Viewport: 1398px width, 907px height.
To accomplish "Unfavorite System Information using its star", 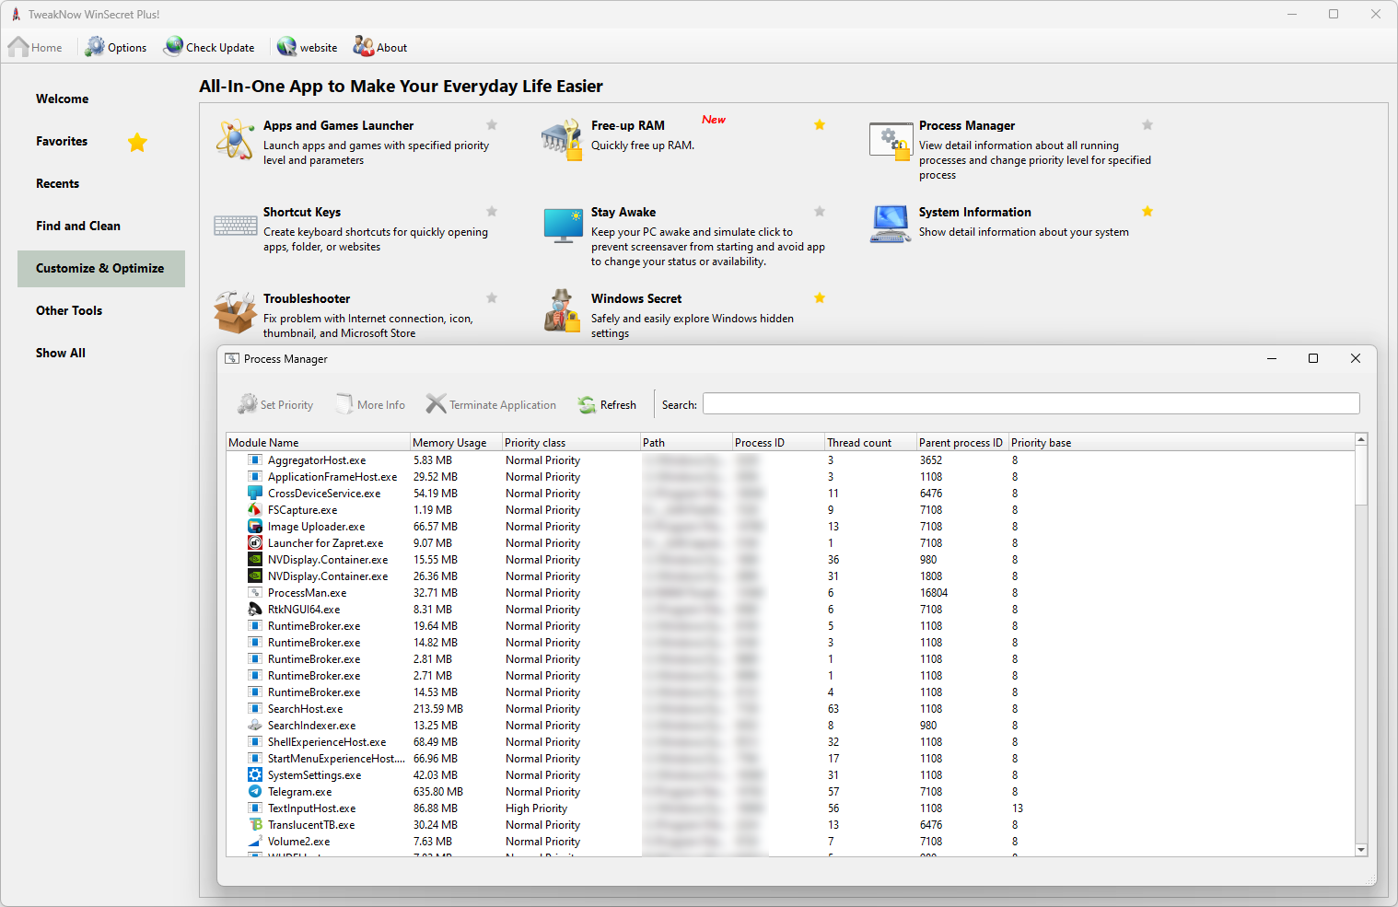I will click(1148, 212).
